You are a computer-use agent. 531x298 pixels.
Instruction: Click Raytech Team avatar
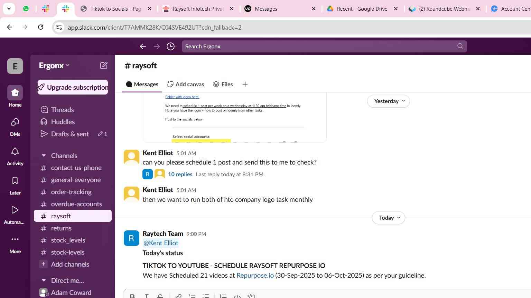tap(131, 238)
